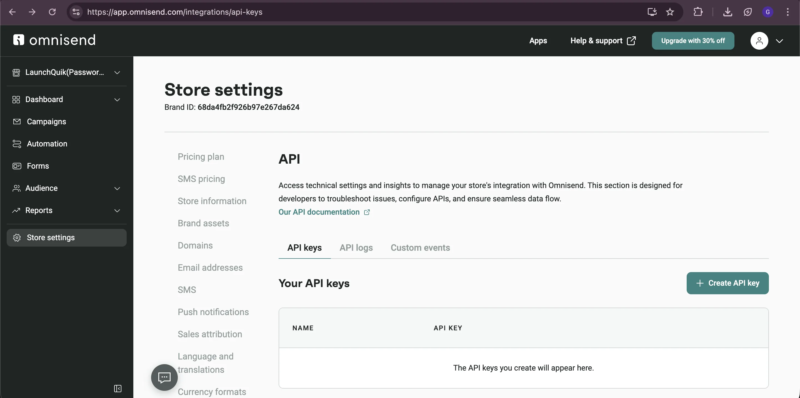Click the store icon beside LaunchQuik

[x=16, y=73]
